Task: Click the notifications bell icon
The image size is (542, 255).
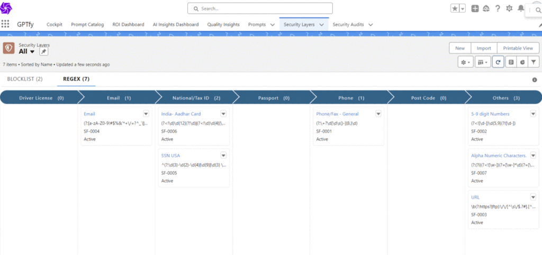Action: 521,8
